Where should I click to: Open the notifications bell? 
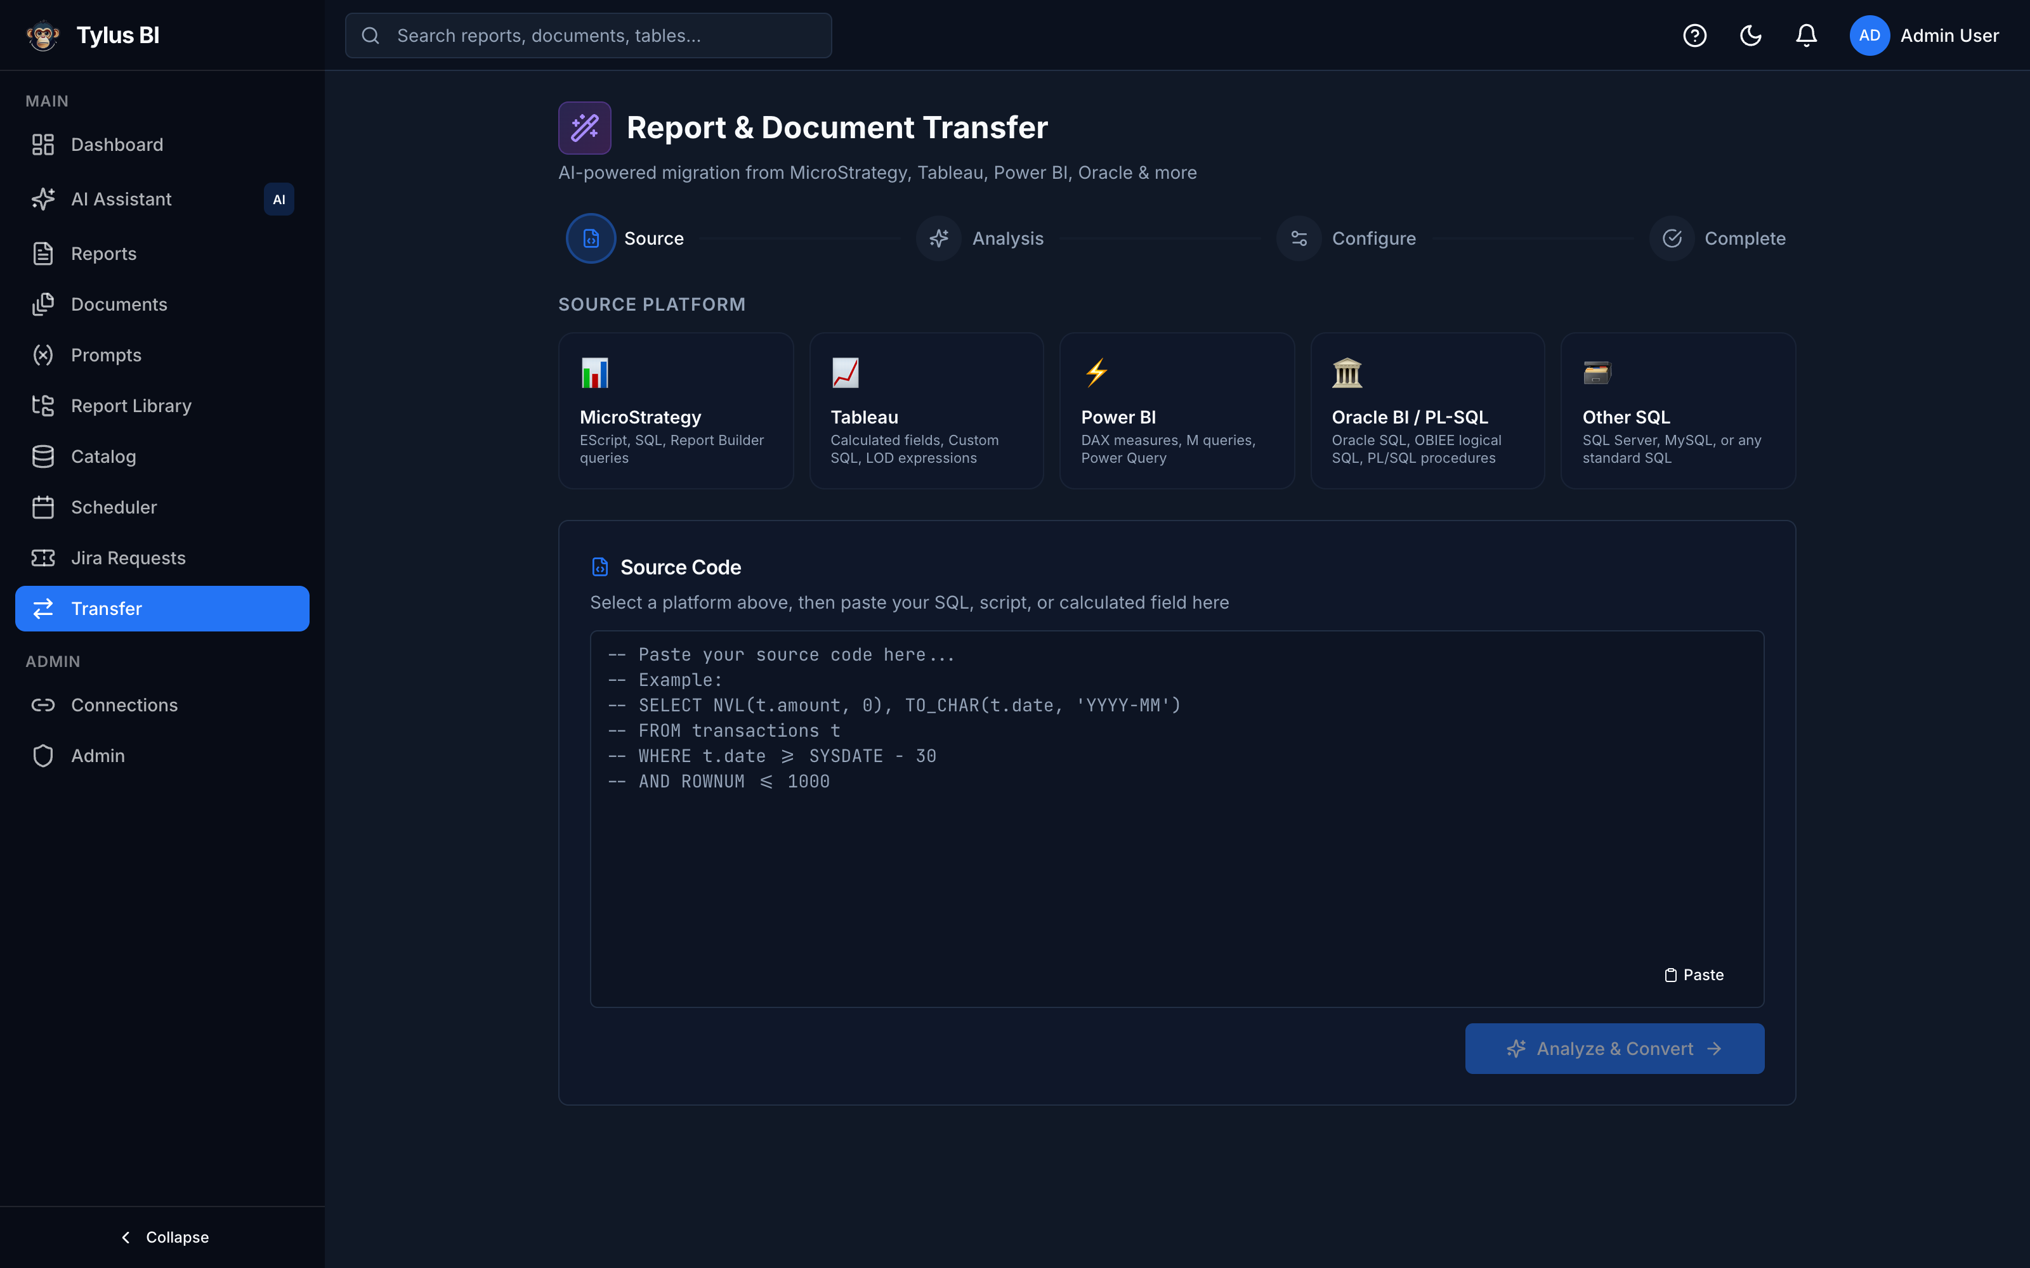[1806, 36]
